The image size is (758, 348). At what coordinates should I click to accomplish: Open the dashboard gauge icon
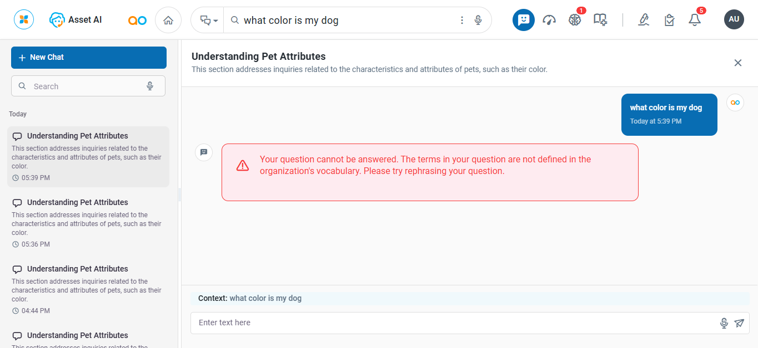click(x=549, y=20)
